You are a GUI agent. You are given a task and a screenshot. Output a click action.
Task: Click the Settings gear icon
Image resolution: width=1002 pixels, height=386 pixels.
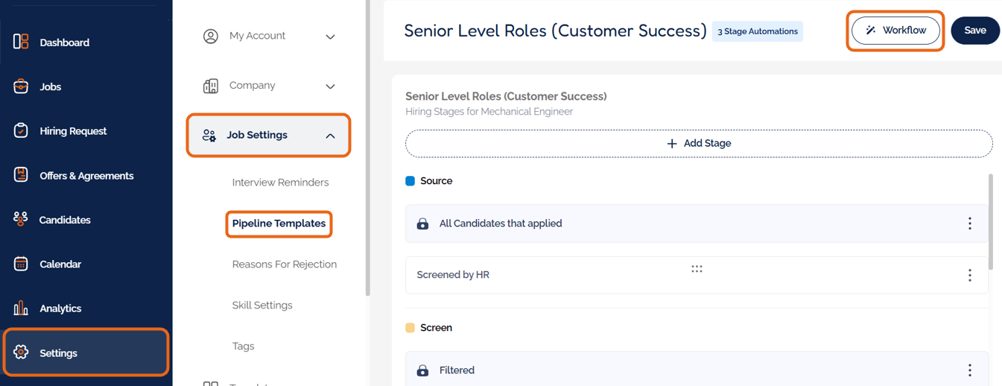coord(21,352)
